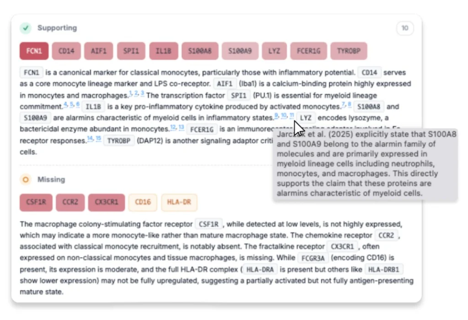Image resolution: width=468 pixels, height=320 pixels.
Task: Click the orange Missing status icon
Action: [26, 180]
